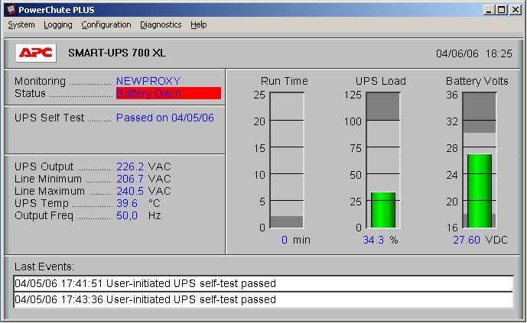The height and width of the screenshot is (323, 527).
Task: Open the System menu
Action: tap(21, 25)
